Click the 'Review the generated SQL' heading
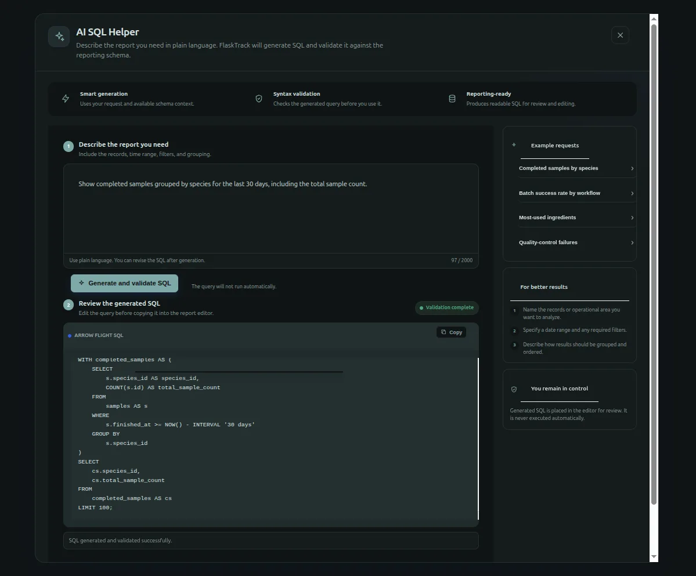The image size is (696, 576). click(120, 303)
